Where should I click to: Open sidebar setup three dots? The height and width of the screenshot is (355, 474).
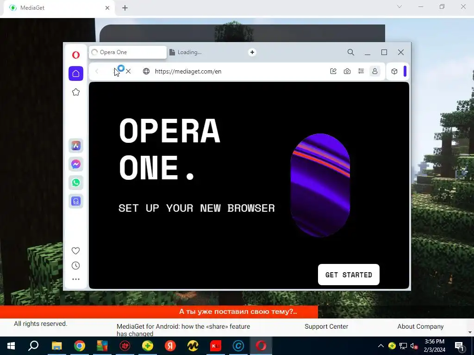click(76, 279)
